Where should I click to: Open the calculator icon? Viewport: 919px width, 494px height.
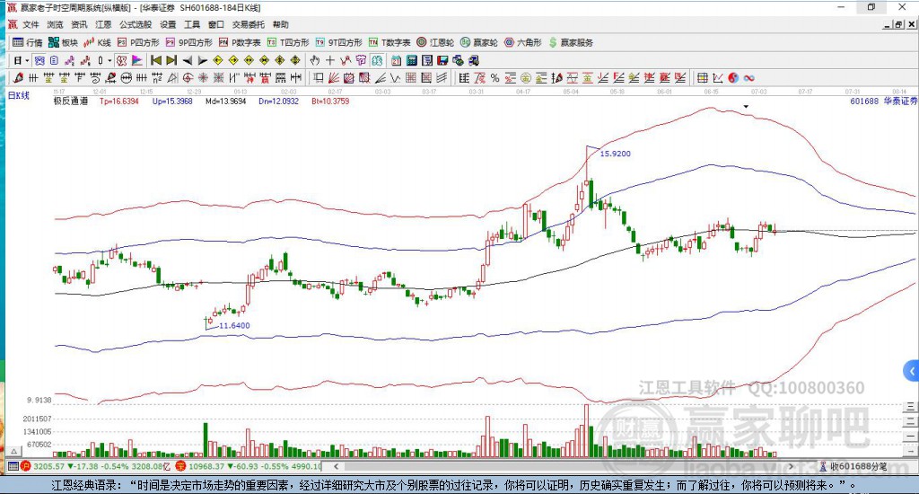pos(411,60)
